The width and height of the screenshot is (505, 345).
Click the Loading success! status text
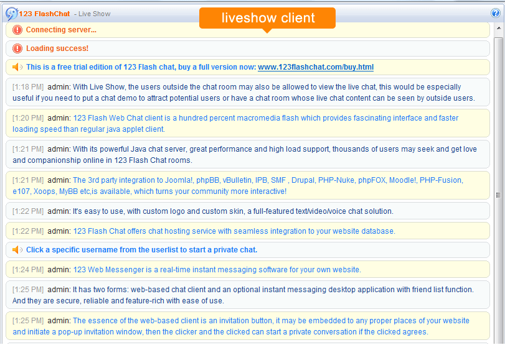pos(57,48)
